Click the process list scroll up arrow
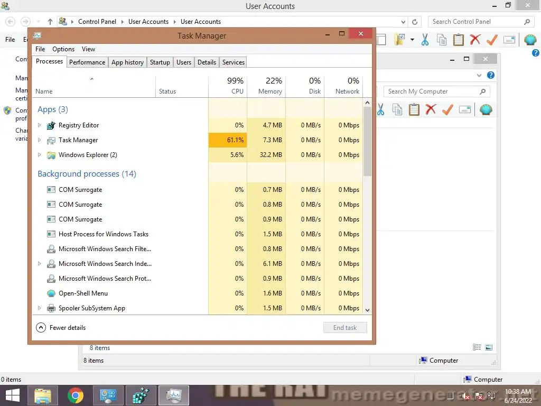Image resolution: width=541 pixels, height=406 pixels. tap(368, 103)
